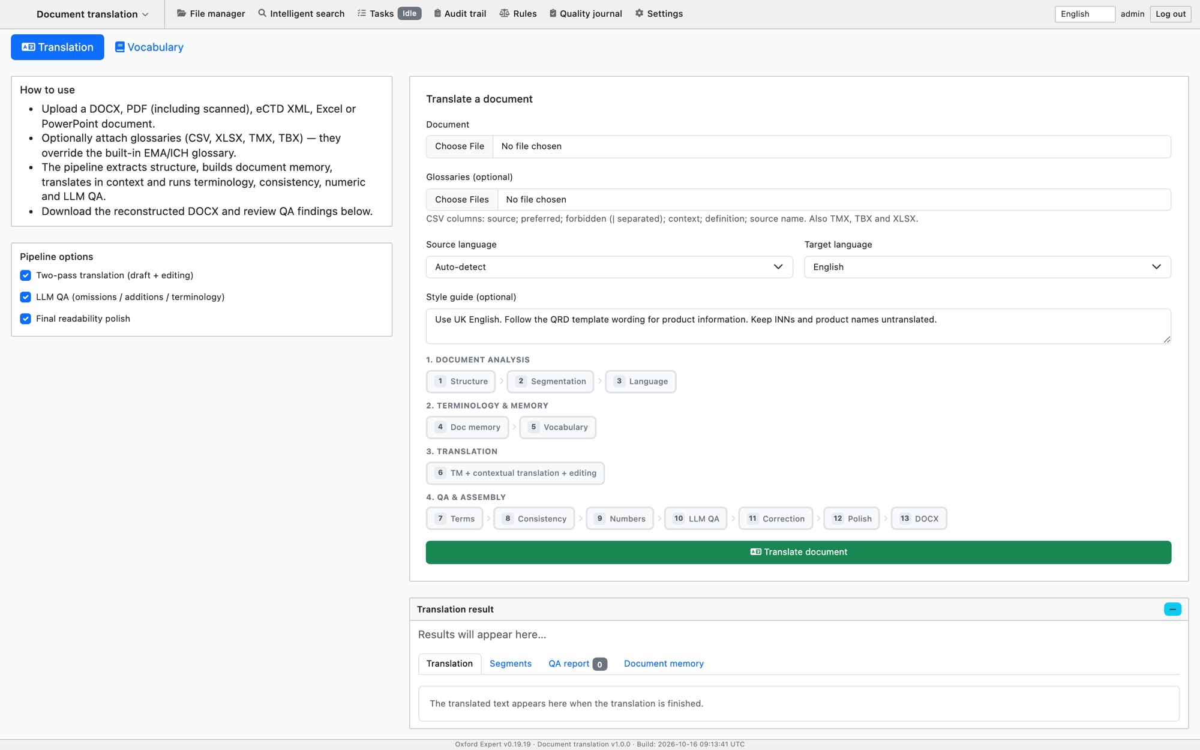Toggle Two-pass translation checkbox
Image resolution: width=1200 pixels, height=750 pixels.
click(25, 275)
